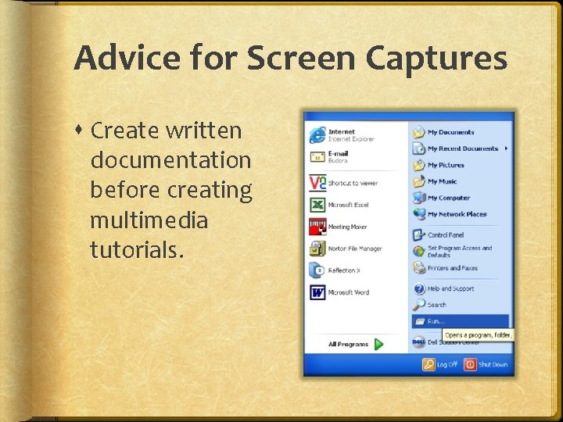This screenshot has width=563, height=422.
Task: Click the red Shut Down power icon
Action: click(x=470, y=365)
